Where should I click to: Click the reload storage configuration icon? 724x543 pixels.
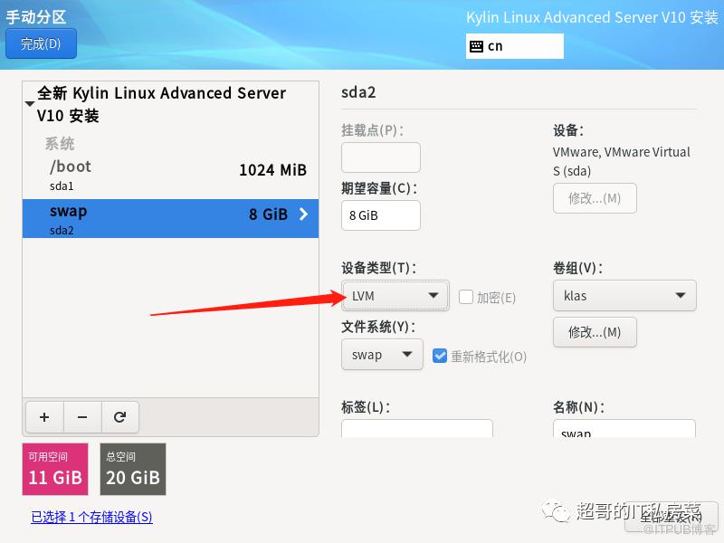coord(119,417)
